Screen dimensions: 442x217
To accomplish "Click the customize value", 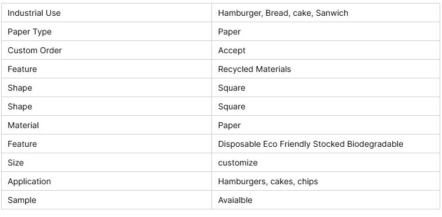I will (x=238, y=163).
